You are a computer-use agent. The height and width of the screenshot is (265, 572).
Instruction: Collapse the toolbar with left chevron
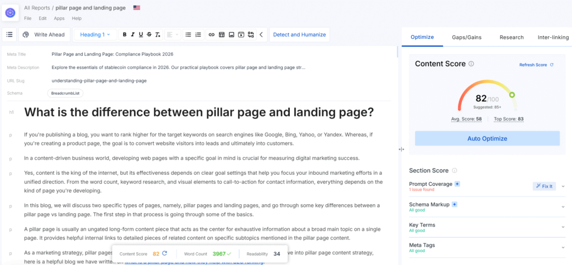[x=261, y=35]
